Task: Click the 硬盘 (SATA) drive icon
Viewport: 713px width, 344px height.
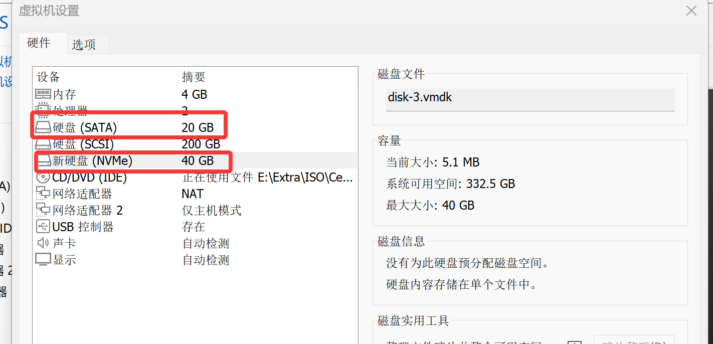Action: click(x=43, y=128)
